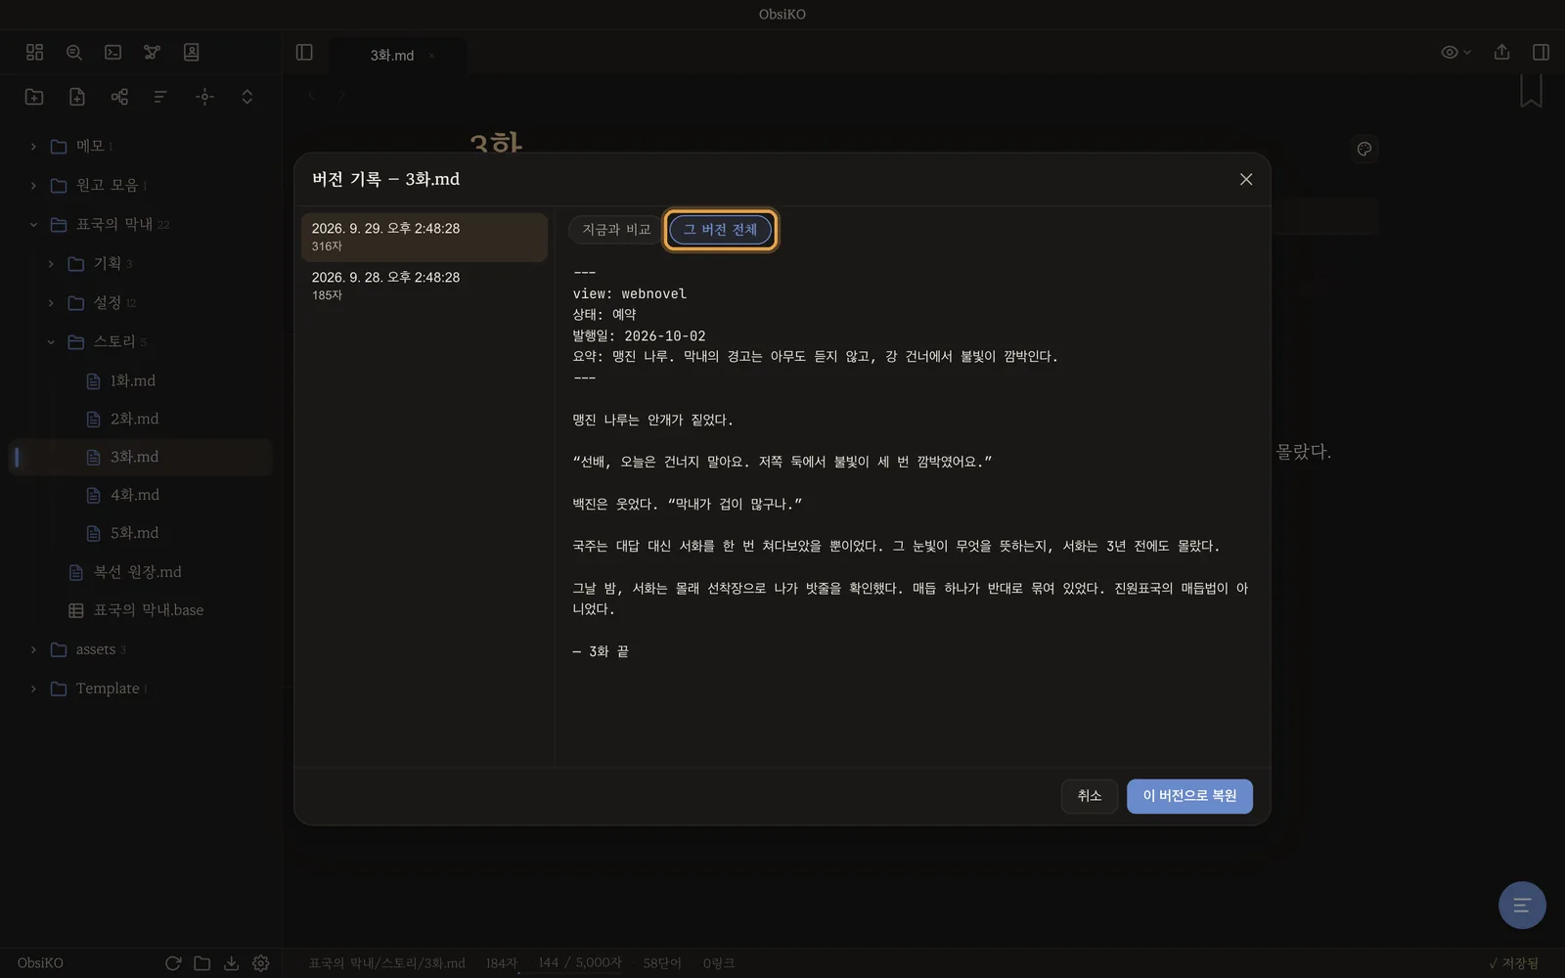The image size is (1565, 978).
Task: Open the search icon in the sidebar ribbon
Action: coord(74,52)
